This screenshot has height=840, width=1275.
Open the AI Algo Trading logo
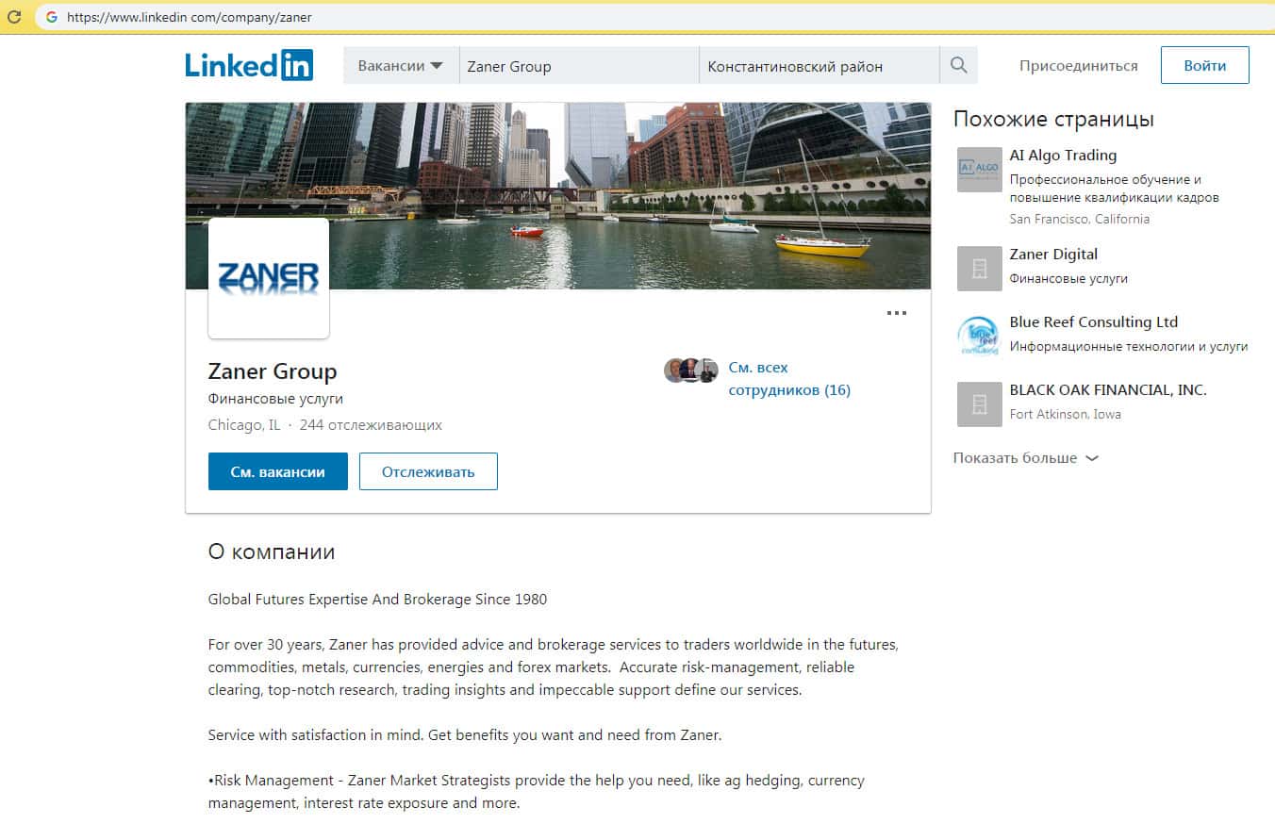coord(980,170)
